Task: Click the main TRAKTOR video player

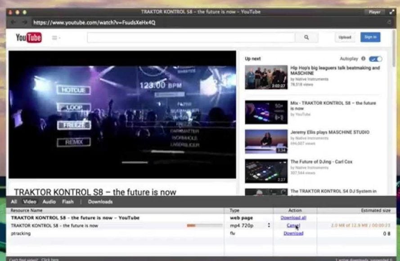Action: point(122,114)
